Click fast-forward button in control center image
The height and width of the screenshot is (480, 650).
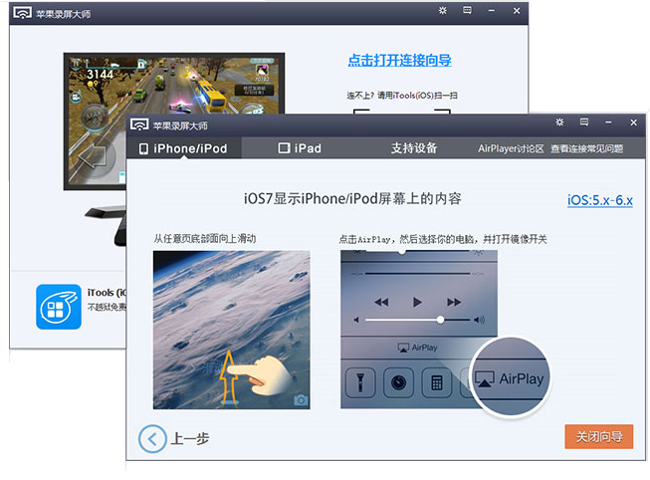(454, 302)
